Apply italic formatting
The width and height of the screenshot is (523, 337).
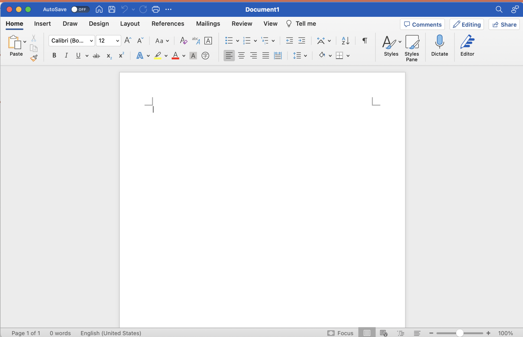[66, 55]
